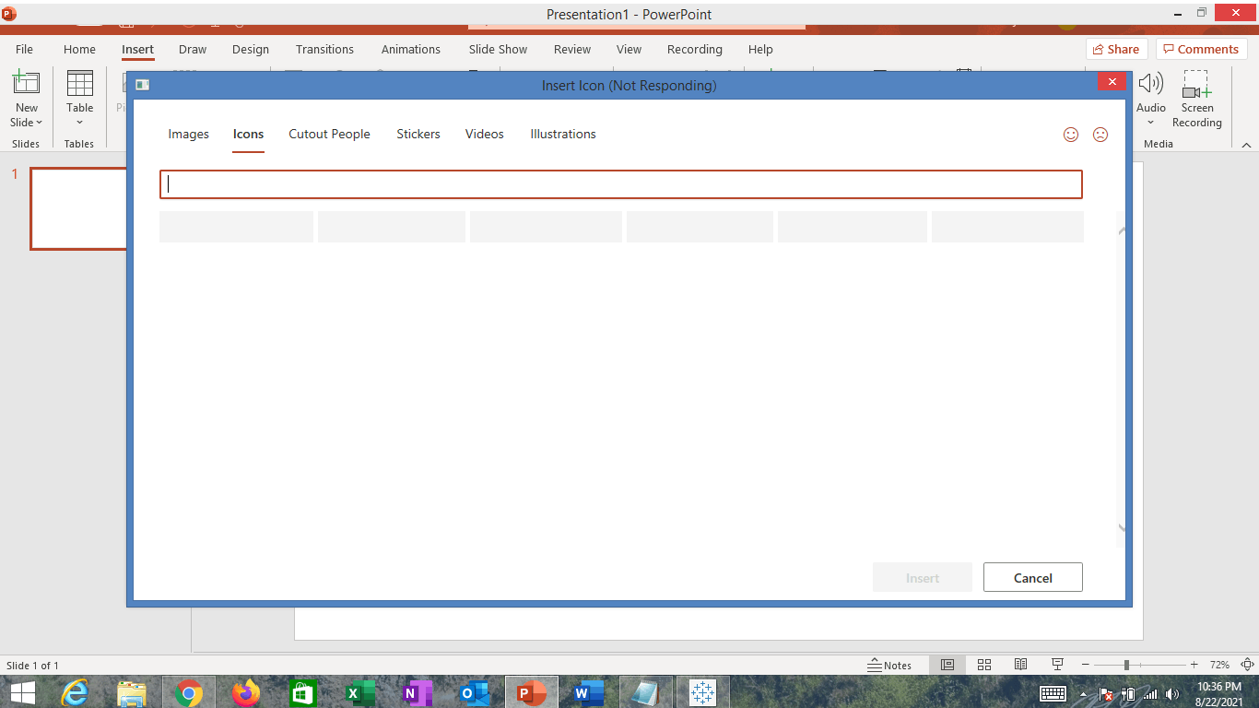Show hidden system tray icons
The width and height of the screenshot is (1259, 708).
tap(1084, 694)
